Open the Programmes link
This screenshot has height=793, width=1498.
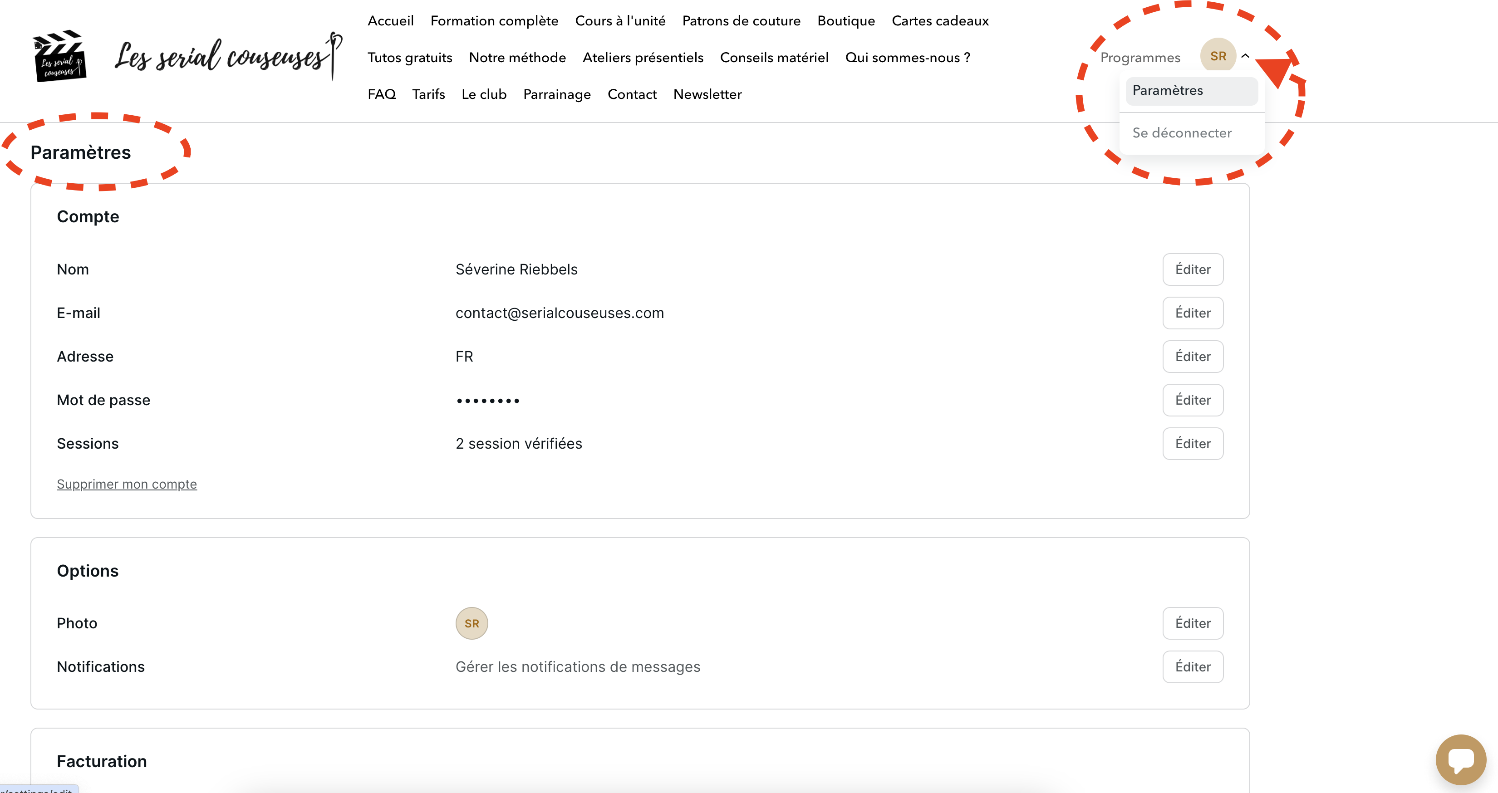point(1140,58)
